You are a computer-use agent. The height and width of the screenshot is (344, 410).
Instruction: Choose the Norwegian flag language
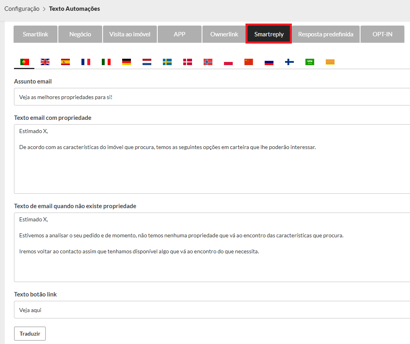(x=208, y=62)
